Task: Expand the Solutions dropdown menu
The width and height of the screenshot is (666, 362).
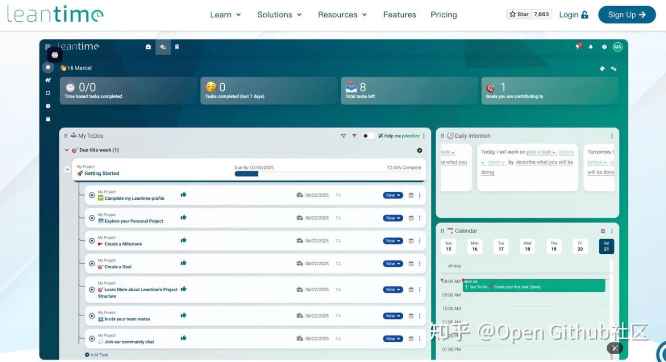Action: tap(279, 15)
